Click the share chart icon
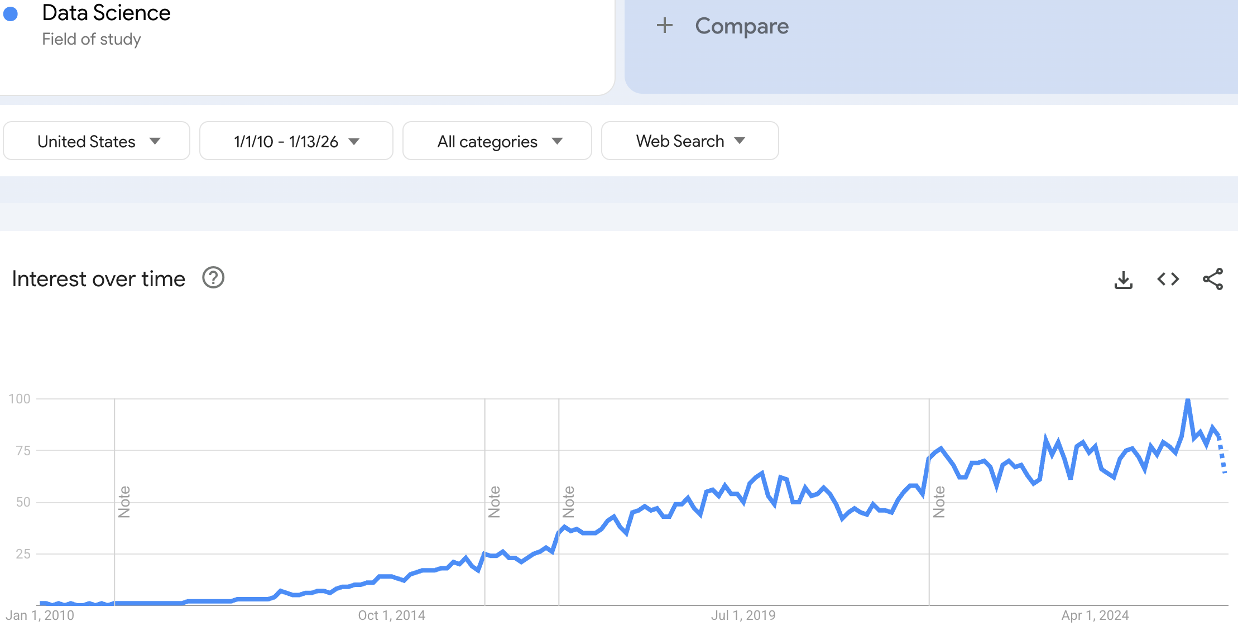Screen dimensions: 1238x626 [x=1212, y=279]
